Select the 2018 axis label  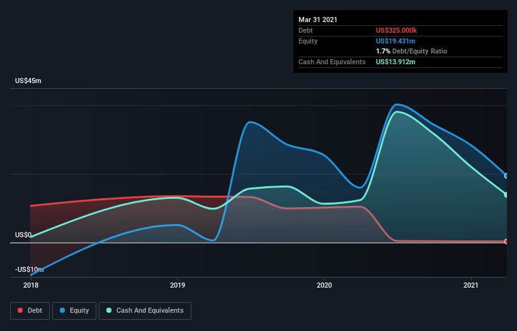click(31, 285)
